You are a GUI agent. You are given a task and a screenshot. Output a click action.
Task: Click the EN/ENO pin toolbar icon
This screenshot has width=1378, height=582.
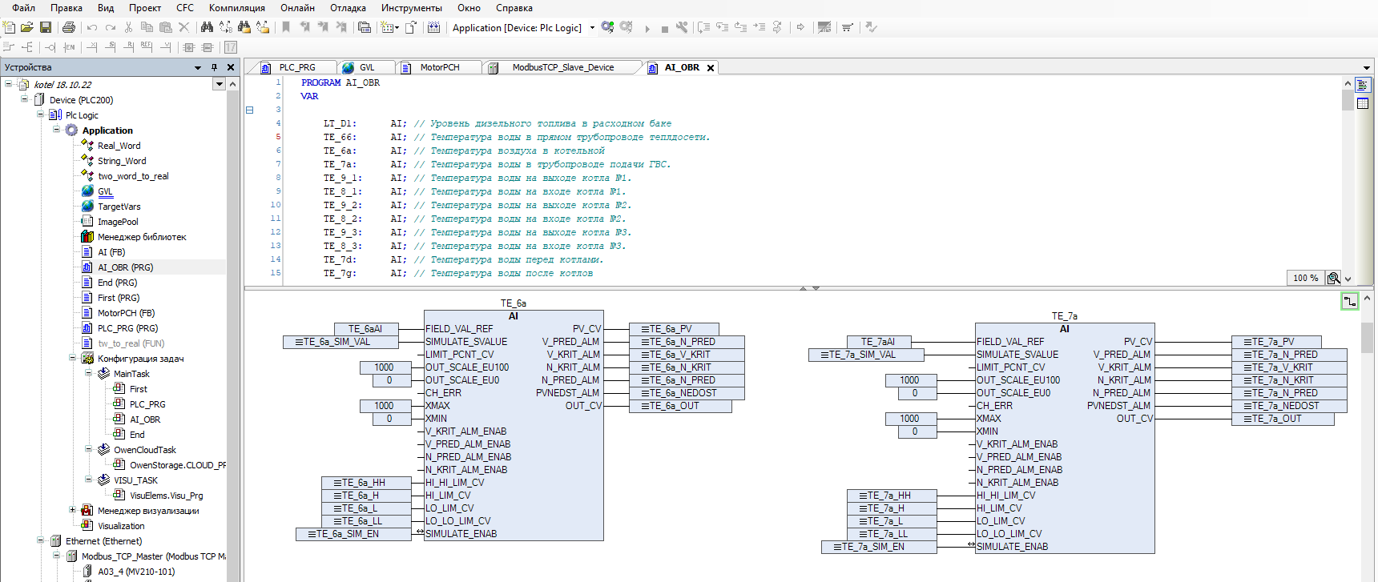tap(69, 47)
